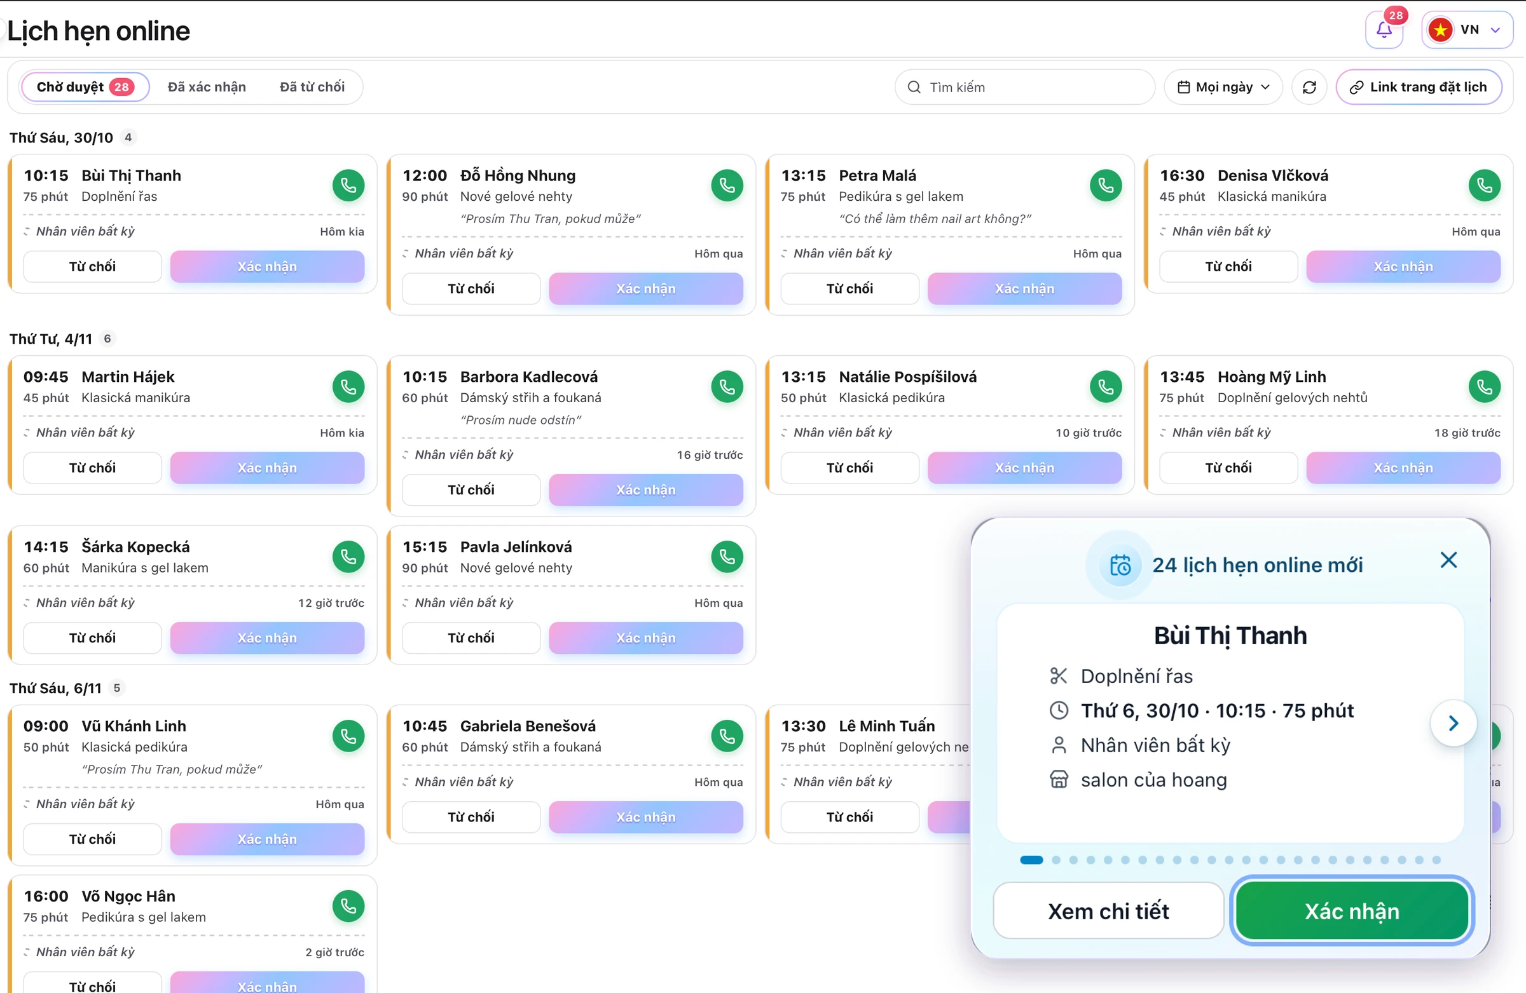The height and width of the screenshot is (993, 1526).
Task: Reject Šárka Kopecká's appointment
Action: pyautogui.click(x=92, y=638)
